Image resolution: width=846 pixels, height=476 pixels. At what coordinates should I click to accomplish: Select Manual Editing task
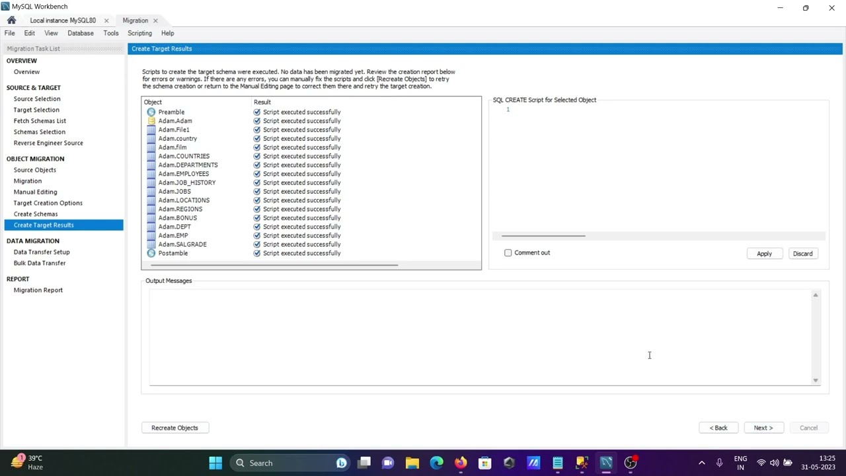35,192
